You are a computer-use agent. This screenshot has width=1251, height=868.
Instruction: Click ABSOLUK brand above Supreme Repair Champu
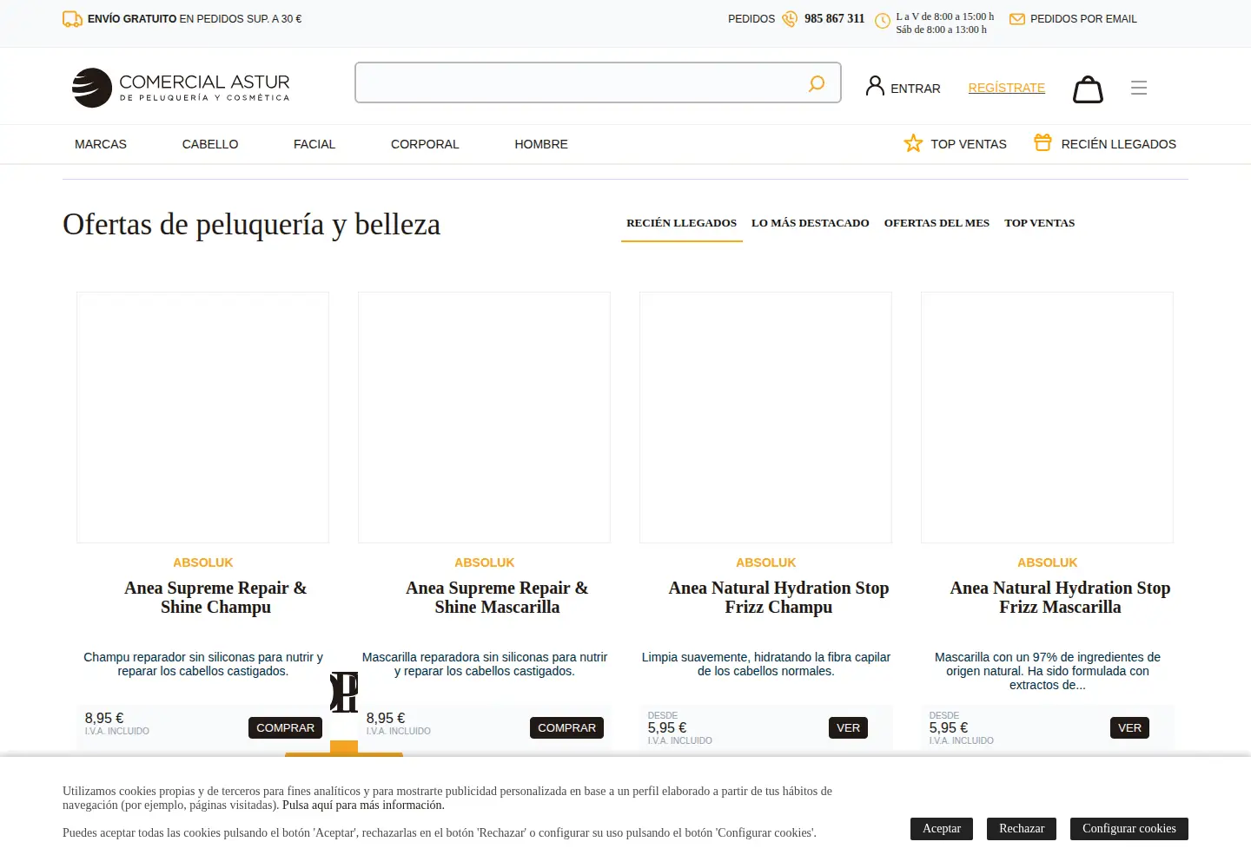[203, 562]
